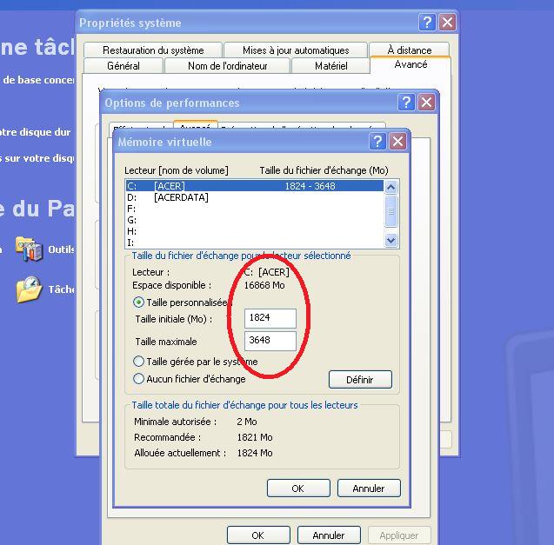Screen dimensions: 554x545
Task: Click the drive list scrollbar thumb
Action: 390,211
